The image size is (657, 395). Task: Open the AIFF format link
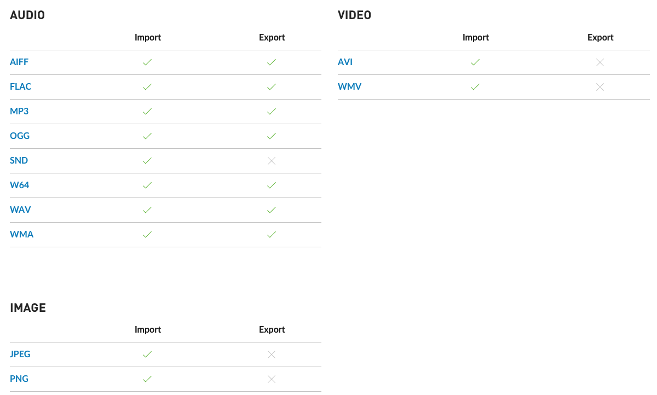click(x=19, y=62)
